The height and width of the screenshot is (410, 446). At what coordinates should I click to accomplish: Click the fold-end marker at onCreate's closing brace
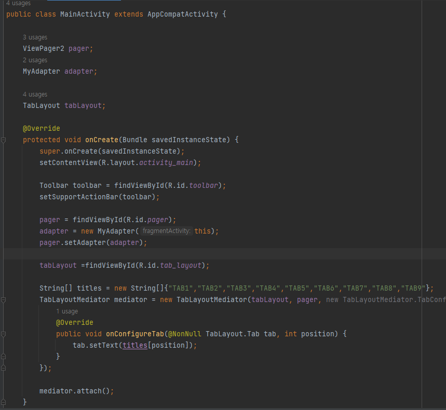coord(4,402)
